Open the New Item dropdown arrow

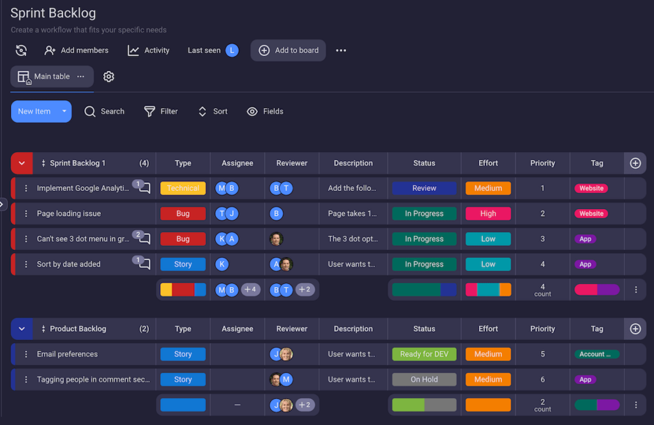click(x=64, y=111)
